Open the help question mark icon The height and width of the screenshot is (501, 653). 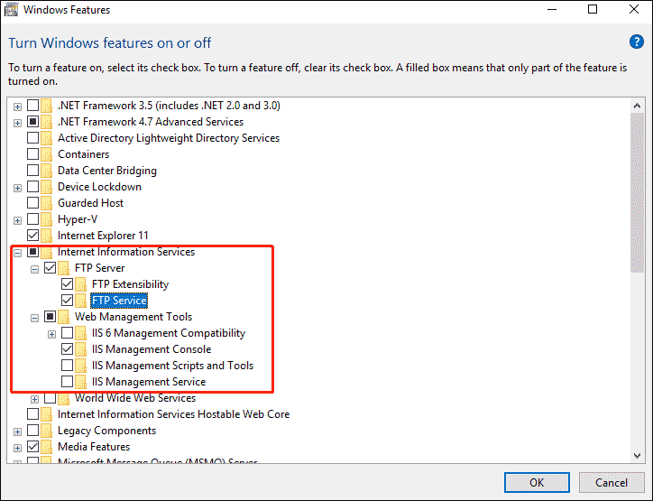coord(637,42)
